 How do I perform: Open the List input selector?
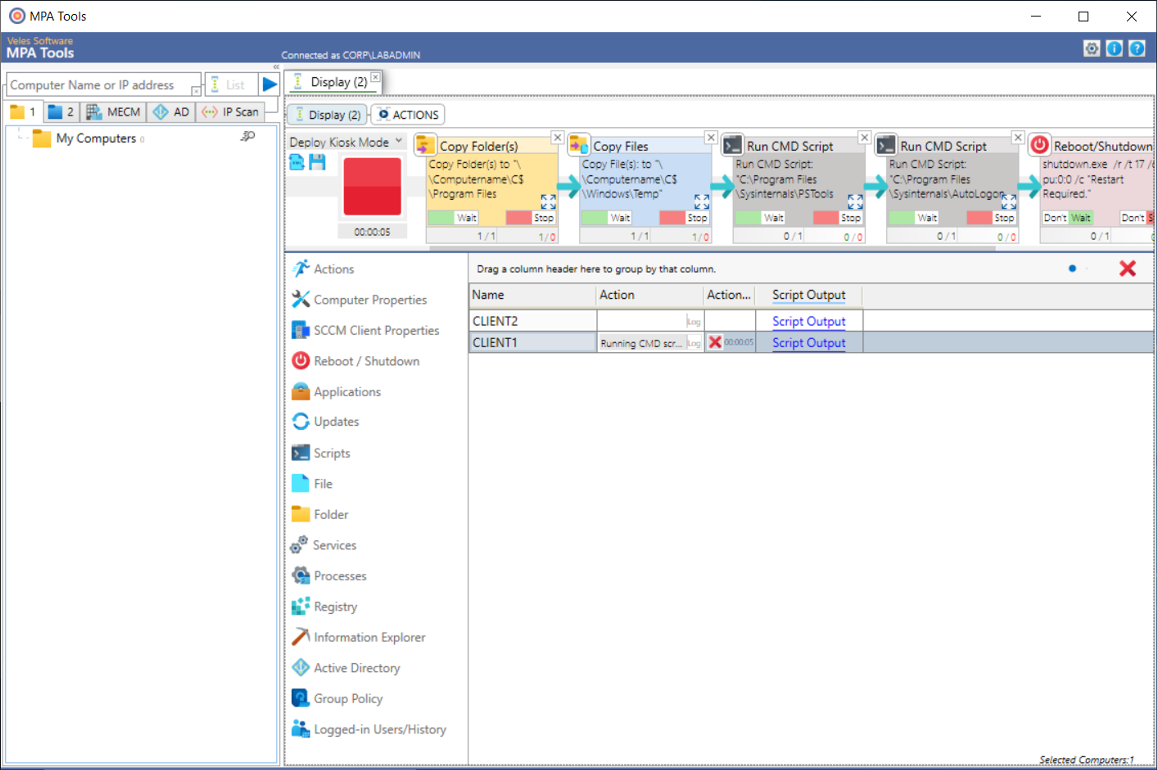[x=231, y=84]
